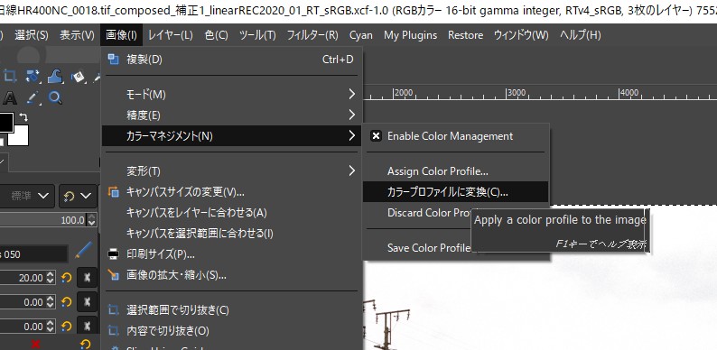Click the opacity slider showing 100.0

(43, 220)
